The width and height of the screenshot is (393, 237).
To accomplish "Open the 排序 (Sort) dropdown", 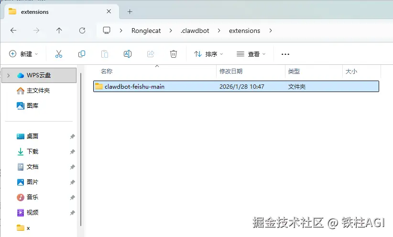I will point(208,54).
